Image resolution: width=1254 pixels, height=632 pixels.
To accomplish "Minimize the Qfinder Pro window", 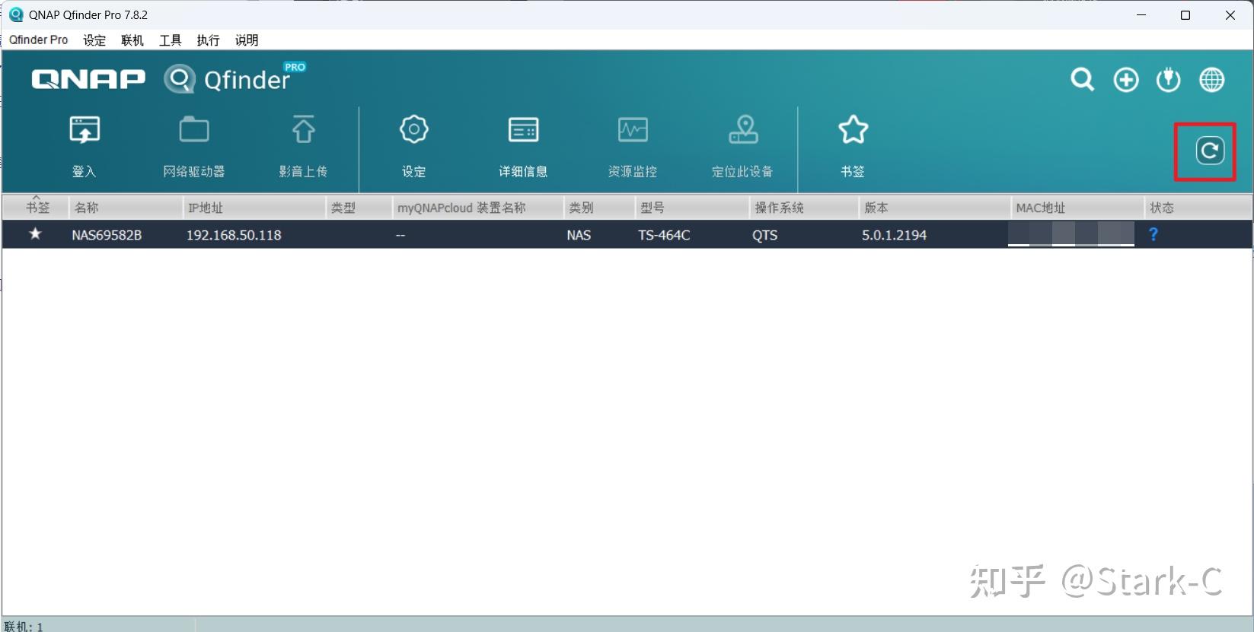I will click(1141, 15).
